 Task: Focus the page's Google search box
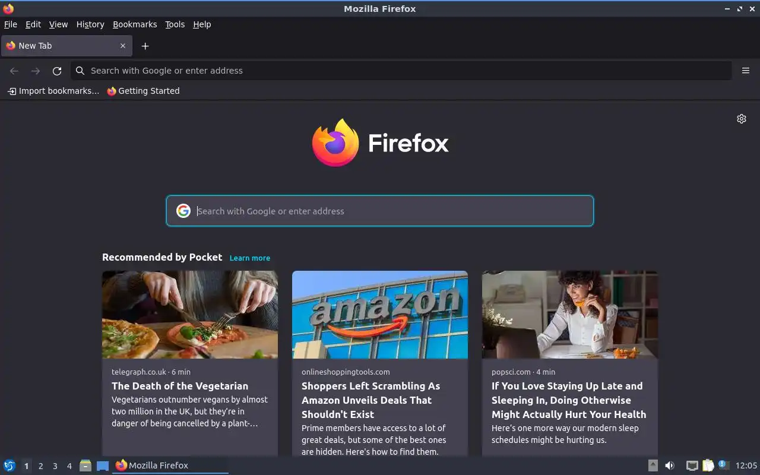(380, 211)
